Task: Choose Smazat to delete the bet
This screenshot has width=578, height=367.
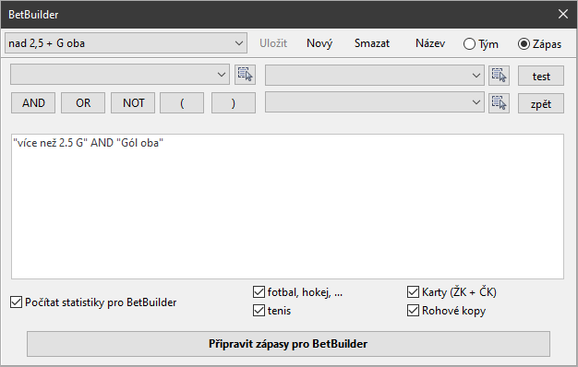Action: click(372, 43)
